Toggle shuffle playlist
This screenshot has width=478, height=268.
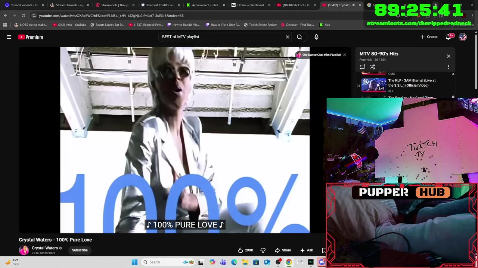click(372, 67)
